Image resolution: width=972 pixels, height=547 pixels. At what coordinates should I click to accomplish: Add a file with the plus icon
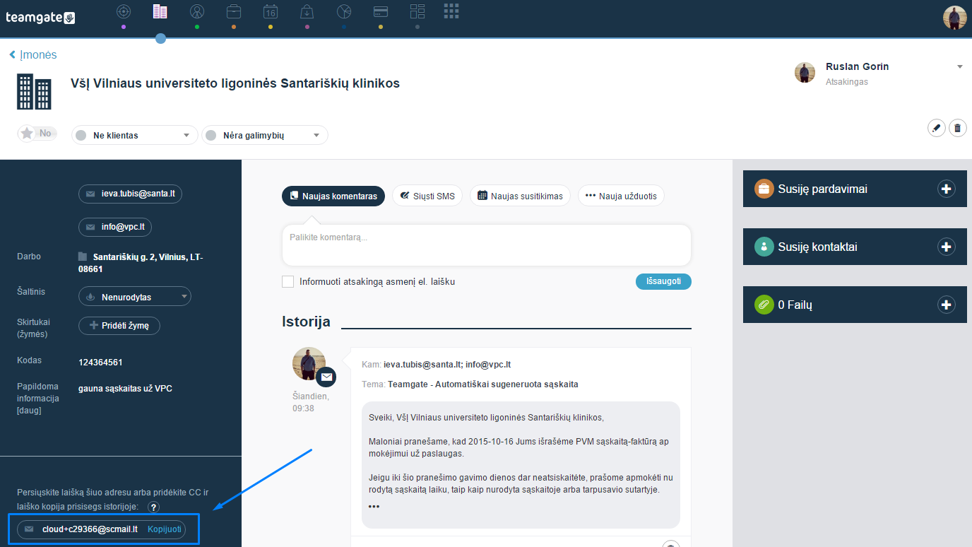[946, 305]
